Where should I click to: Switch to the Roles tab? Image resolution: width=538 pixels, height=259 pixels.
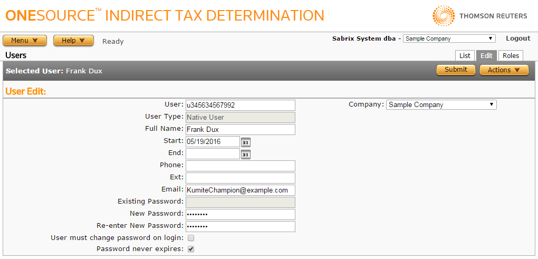coord(511,56)
